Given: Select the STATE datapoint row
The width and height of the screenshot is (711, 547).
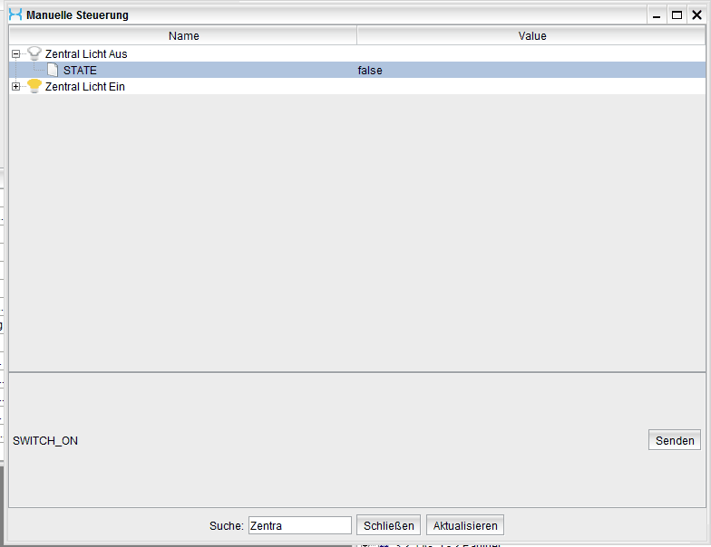Looking at the screenshot, I should (x=80, y=71).
